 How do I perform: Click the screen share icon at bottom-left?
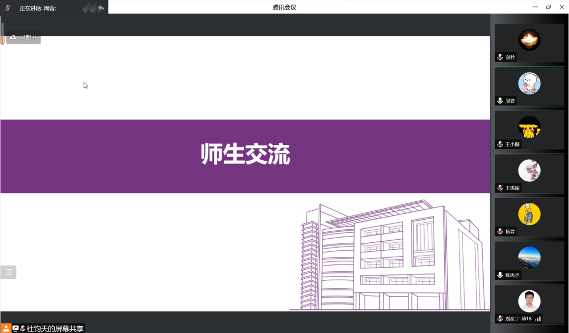15,328
